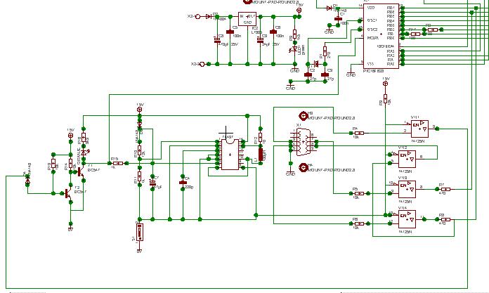Viewport: 489px width, 293px height.
Task: Click the V1/3 buffer gate symbol
Action: coord(407,188)
